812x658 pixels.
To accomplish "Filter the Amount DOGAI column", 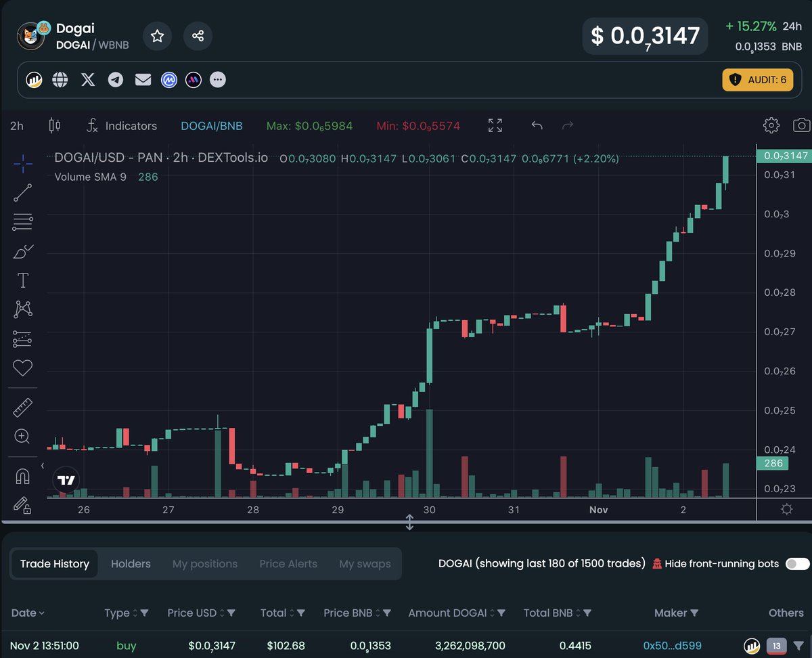I will pyautogui.click(x=502, y=613).
